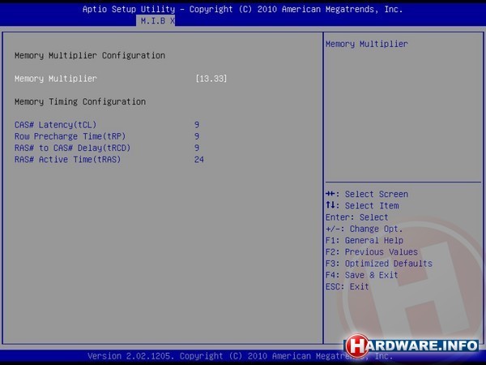The height and width of the screenshot is (365, 486).
Task: Click F2: Previous Values hint
Action: coord(371,252)
